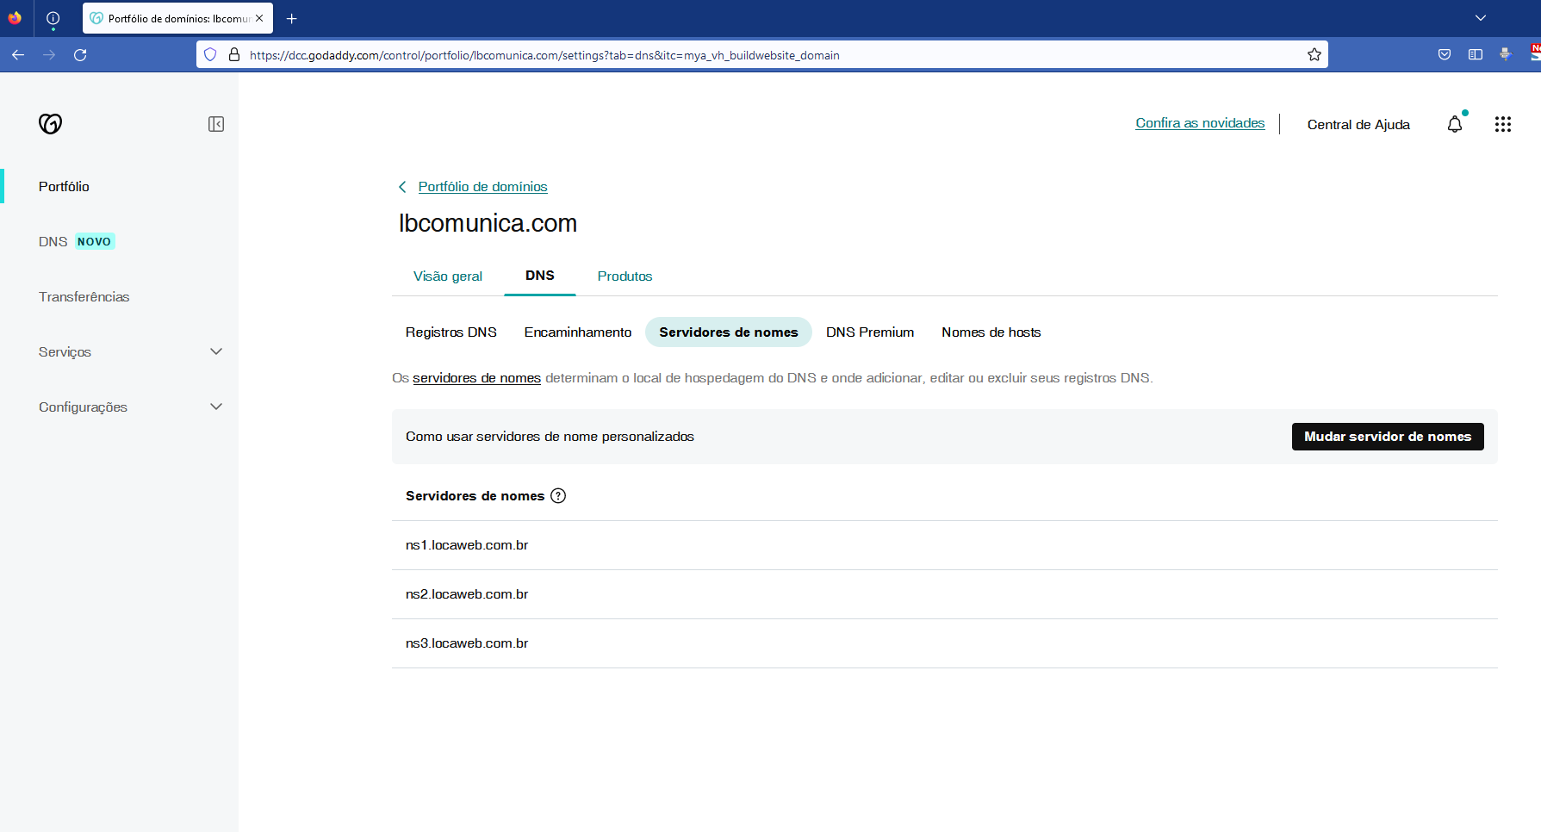
Task: Close the Portfólio de domínios tab
Action: tap(259, 18)
